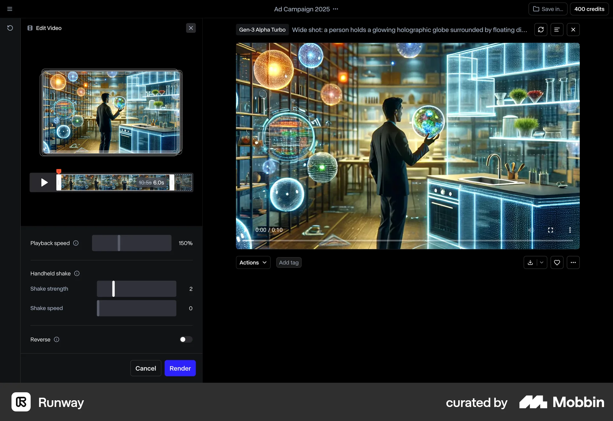Click the Save in button
This screenshot has width=613, height=421.
click(x=548, y=9)
